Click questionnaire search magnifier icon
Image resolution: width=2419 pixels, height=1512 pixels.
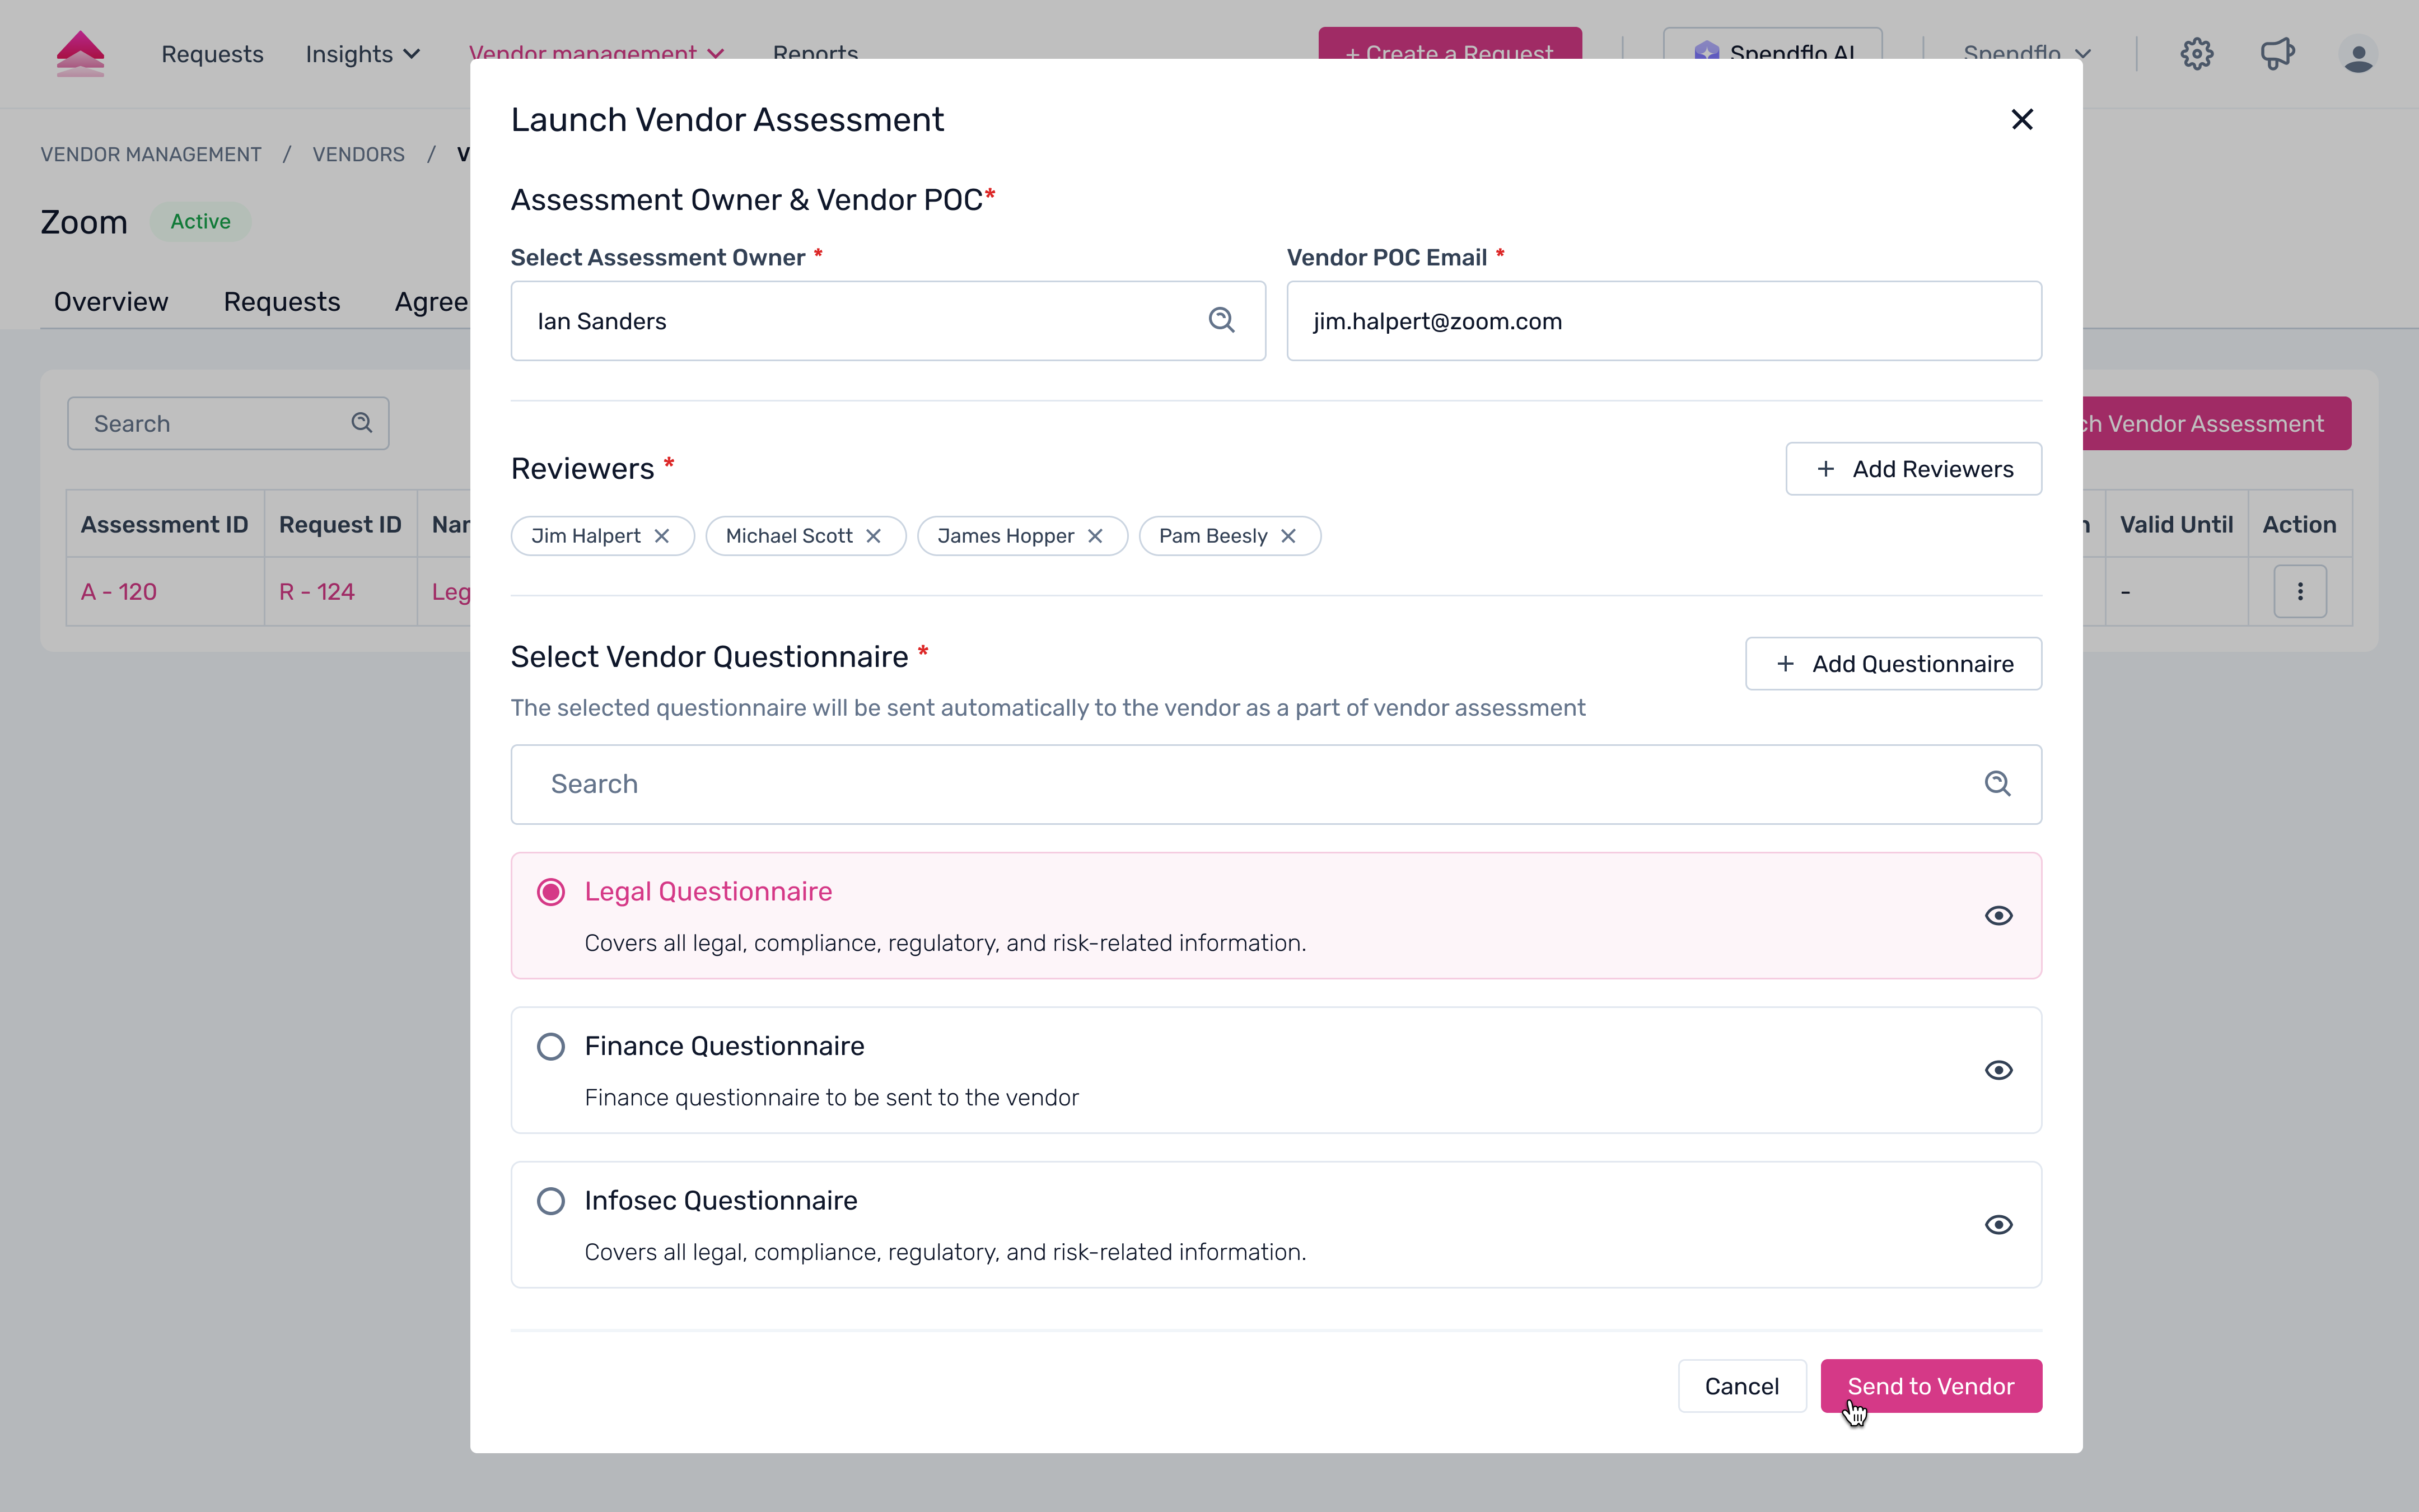click(1997, 784)
